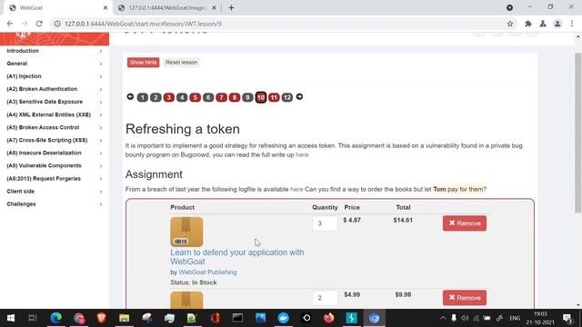The width and height of the screenshot is (582, 327).
Task: Expand Introduction menu category
Action: 55,51
